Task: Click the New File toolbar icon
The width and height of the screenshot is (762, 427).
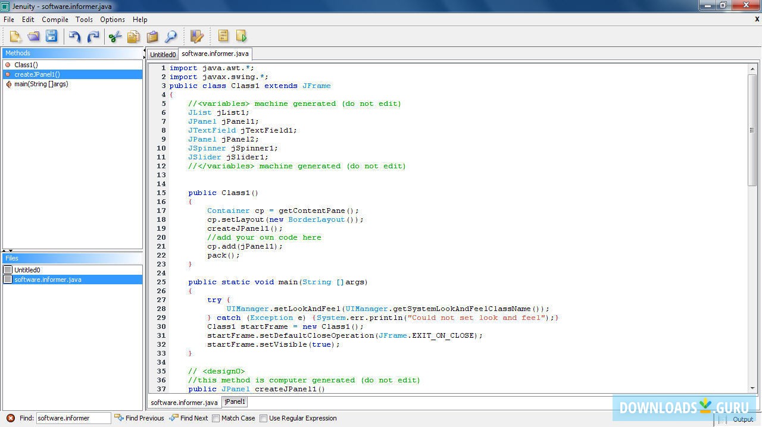Action: (15, 37)
